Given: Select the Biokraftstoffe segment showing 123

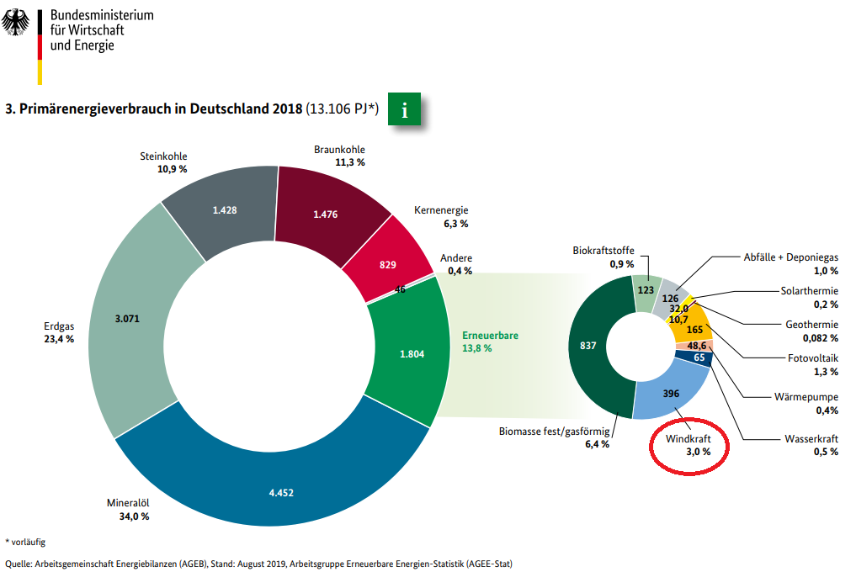Looking at the screenshot, I should point(646,290).
